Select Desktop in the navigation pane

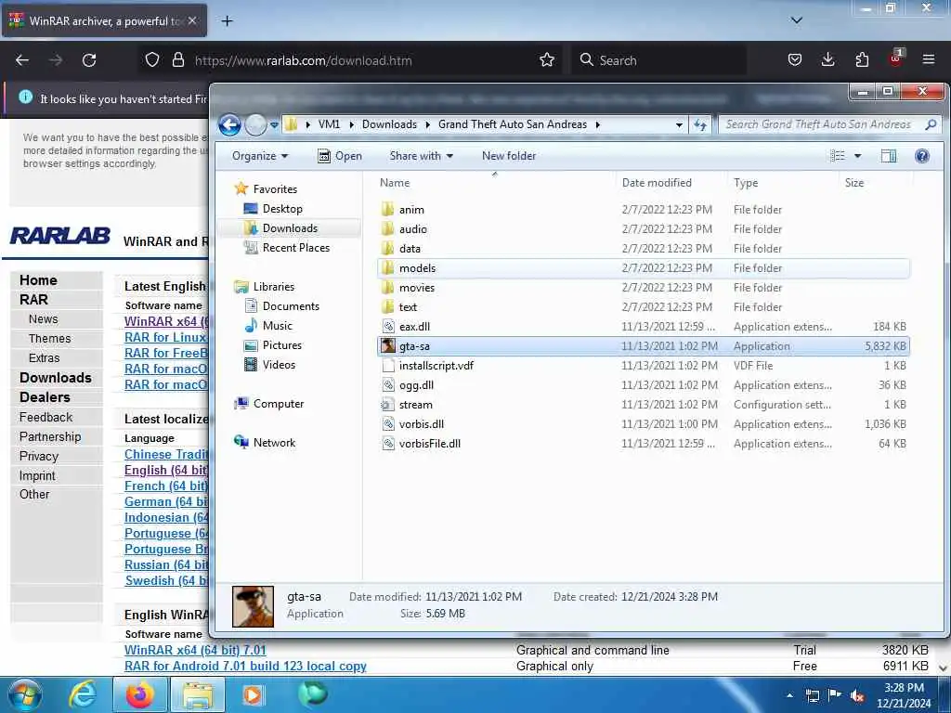click(x=273, y=209)
